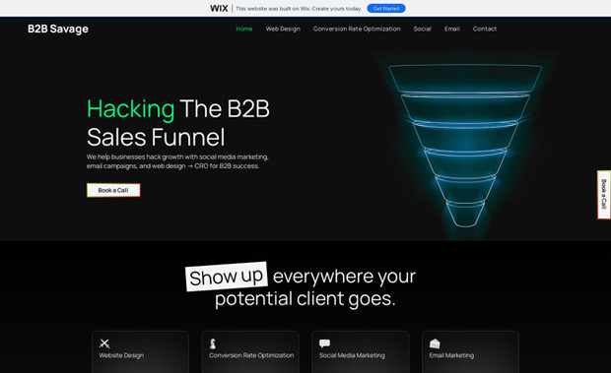Click the 'Show up' highlighted text
Image resolution: width=611 pixels, height=373 pixels.
coord(227,277)
